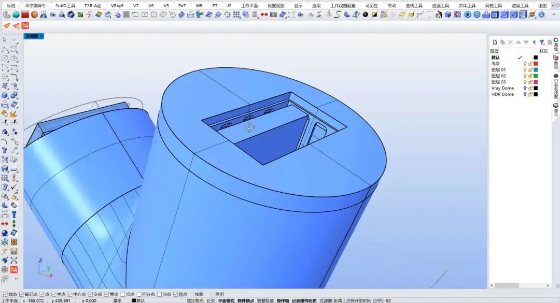Viewport: 560px width, 303px height.
Task: Open the VRay5 toolbar tab
Action: (x=117, y=6)
